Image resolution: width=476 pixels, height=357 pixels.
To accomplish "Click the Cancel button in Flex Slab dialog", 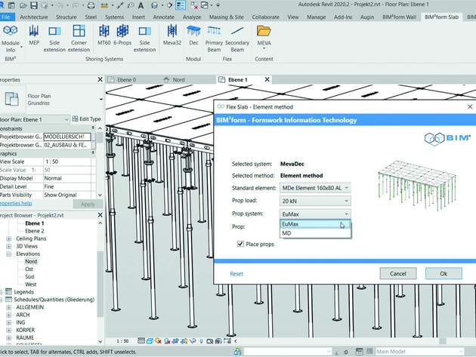I will coord(398,273).
